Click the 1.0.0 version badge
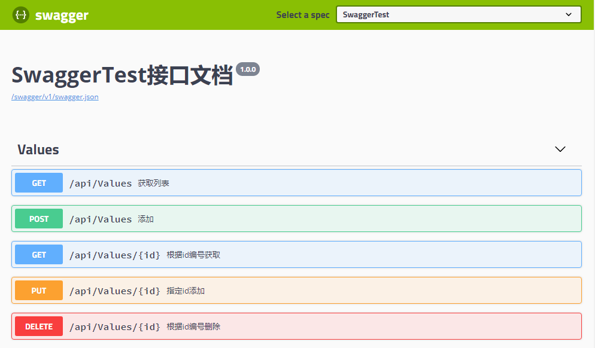 point(248,69)
